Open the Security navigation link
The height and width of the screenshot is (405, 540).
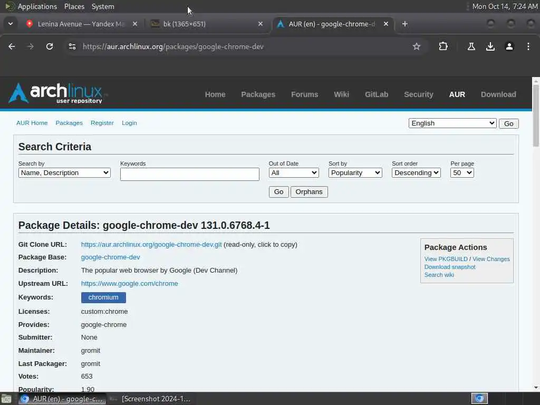418,94
